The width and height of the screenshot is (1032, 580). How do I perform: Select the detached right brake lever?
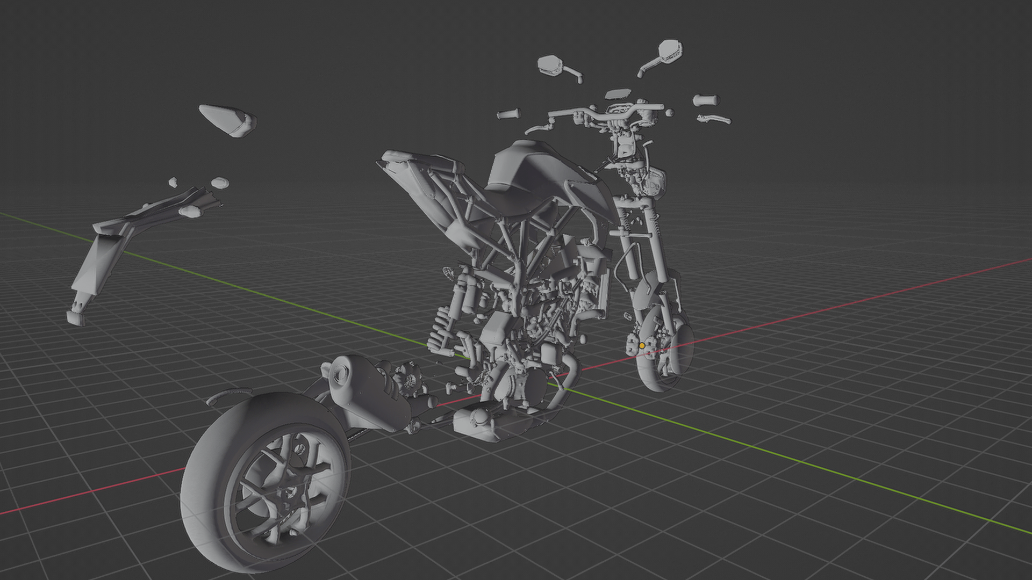713,119
